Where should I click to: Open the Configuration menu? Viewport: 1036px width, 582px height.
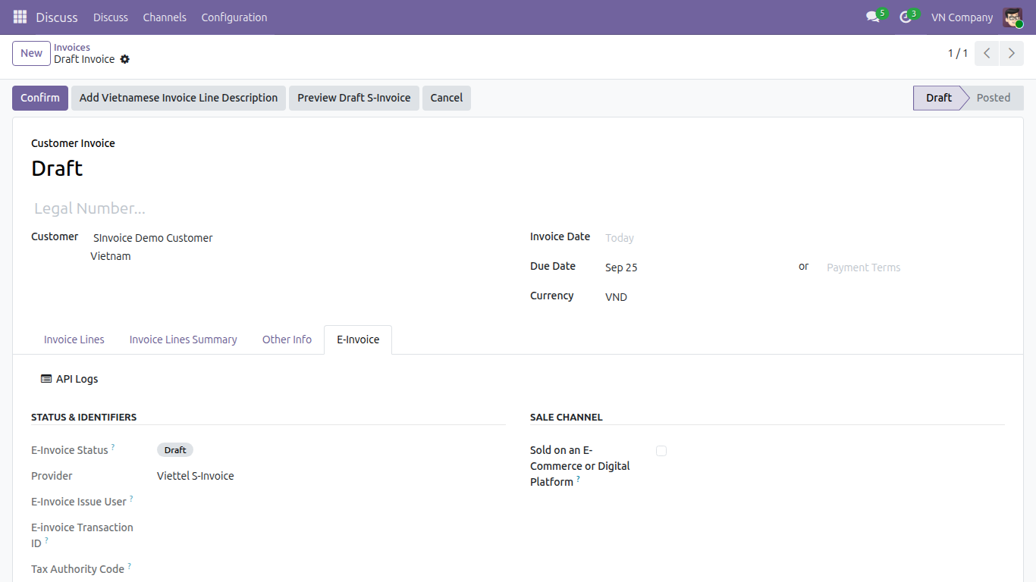pyautogui.click(x=234, y=17)
